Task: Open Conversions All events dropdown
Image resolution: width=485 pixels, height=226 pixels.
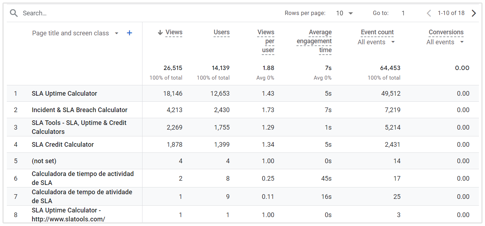Action: 461,42
